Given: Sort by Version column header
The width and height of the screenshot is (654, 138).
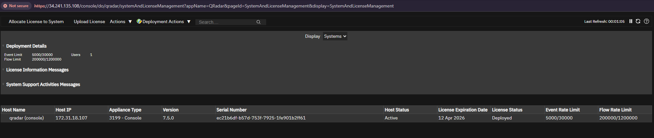Looking at the screenshot, I should [x=189, y=110].
